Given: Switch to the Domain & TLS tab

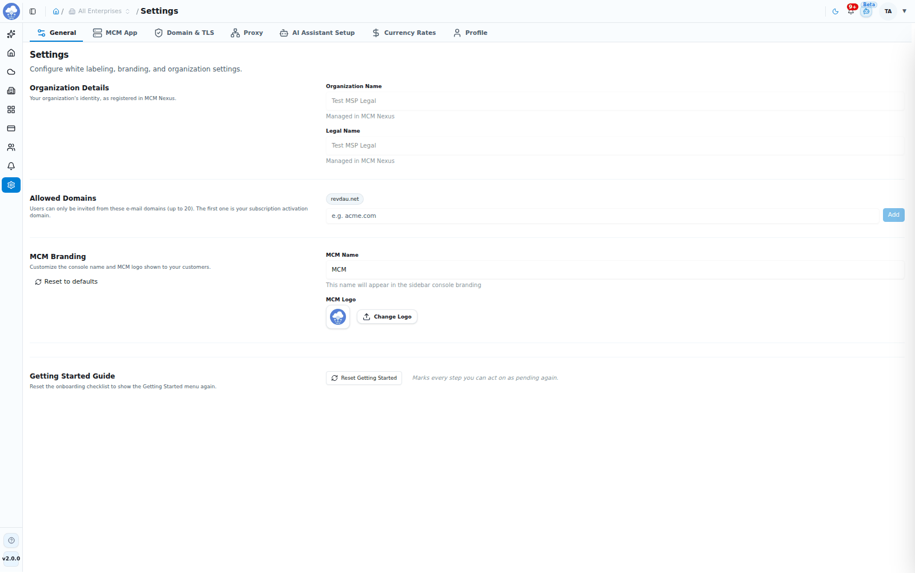Looking at the screenshot, I should (x=184, y=33).
